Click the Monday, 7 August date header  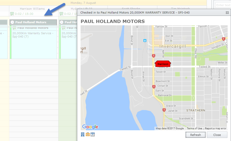coord(83,3)
